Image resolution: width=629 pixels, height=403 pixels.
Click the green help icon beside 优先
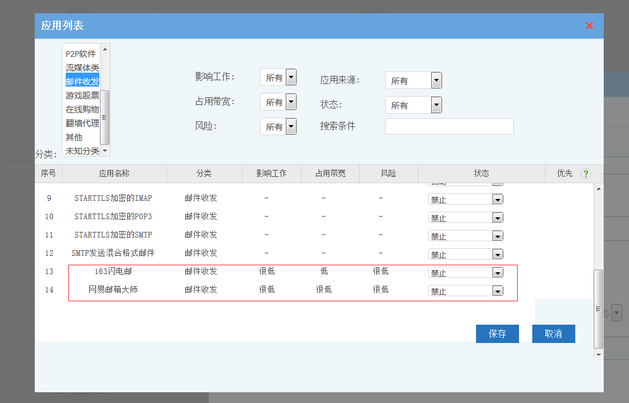point(585,174)
